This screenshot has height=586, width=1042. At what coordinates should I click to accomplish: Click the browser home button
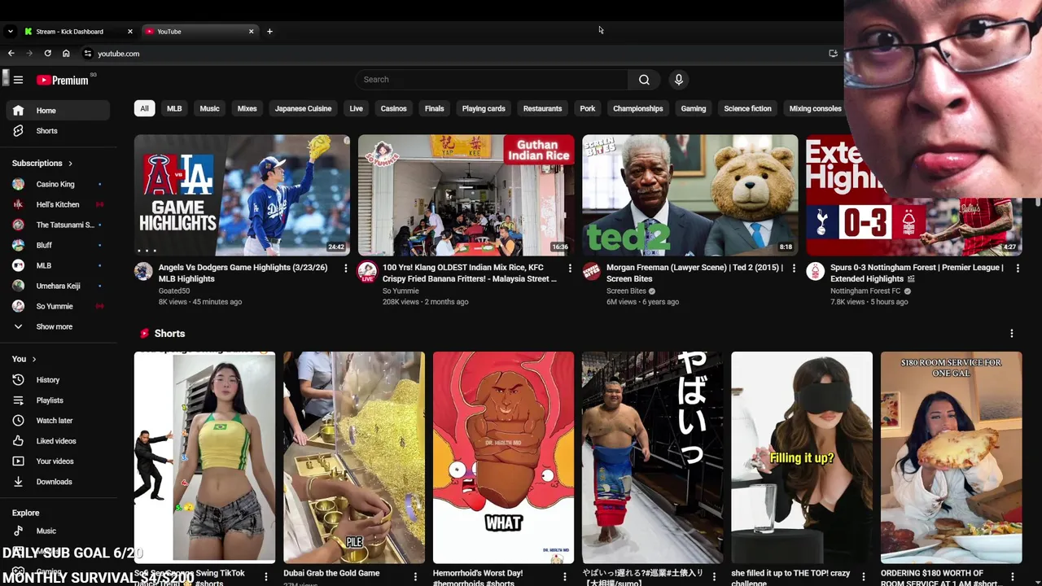click(x=66, y=54)
